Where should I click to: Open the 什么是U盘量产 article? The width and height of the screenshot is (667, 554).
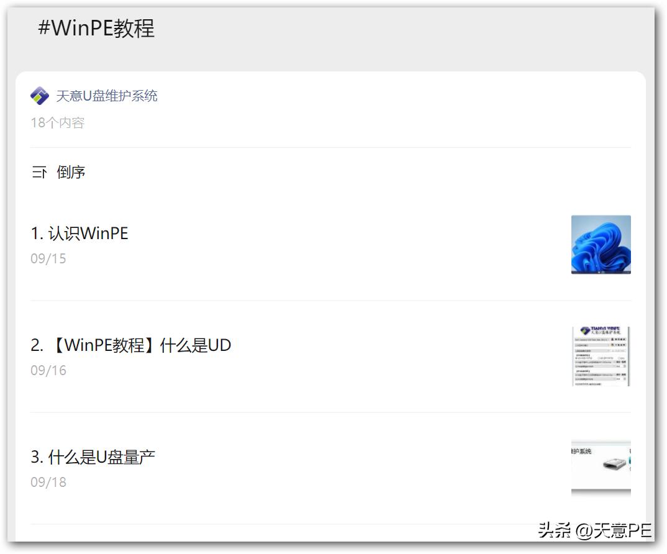(94, 456)
